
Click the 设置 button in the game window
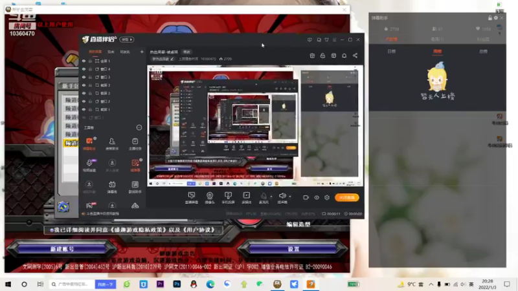(x=293, y=249)
